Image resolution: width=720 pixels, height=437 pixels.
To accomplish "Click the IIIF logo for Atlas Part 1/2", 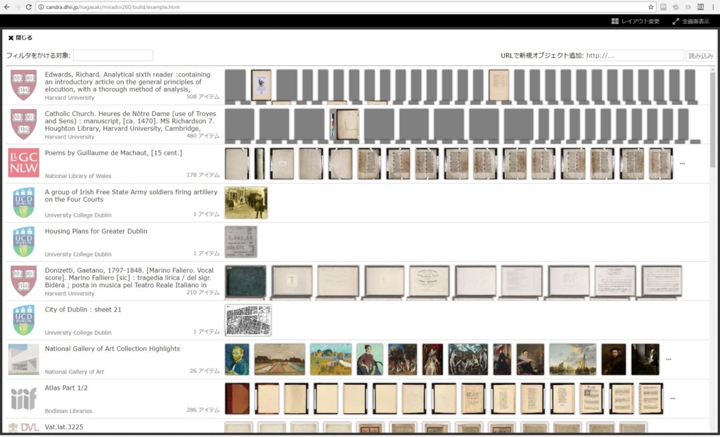I will 23,398.
